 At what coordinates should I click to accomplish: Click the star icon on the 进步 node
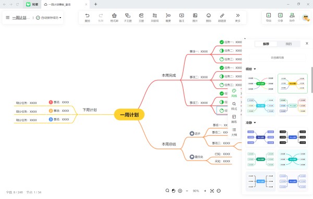[x=192, y=134]
